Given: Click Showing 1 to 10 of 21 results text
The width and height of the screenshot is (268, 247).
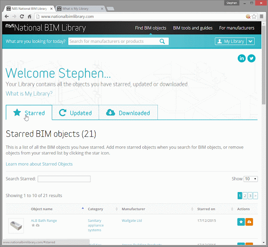Looking at the screenshot, I should click(x=34, y=195).
